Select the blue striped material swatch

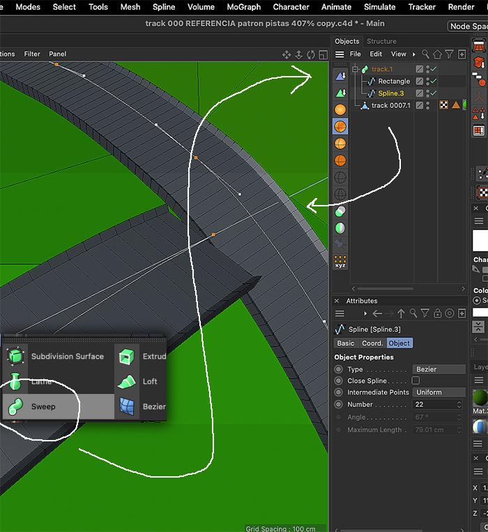coord(480,426)
